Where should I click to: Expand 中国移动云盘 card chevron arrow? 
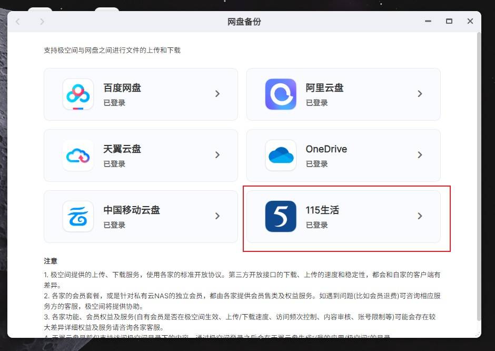(217, 216)
